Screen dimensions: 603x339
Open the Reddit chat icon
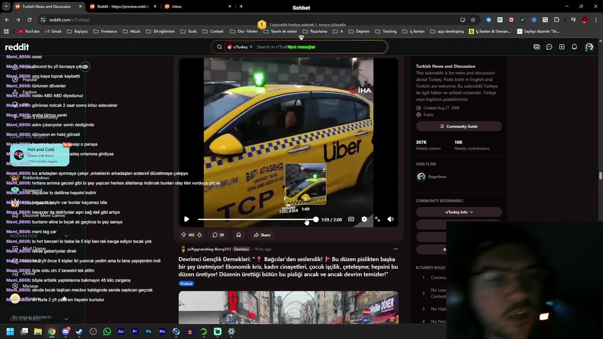(549, 47)
